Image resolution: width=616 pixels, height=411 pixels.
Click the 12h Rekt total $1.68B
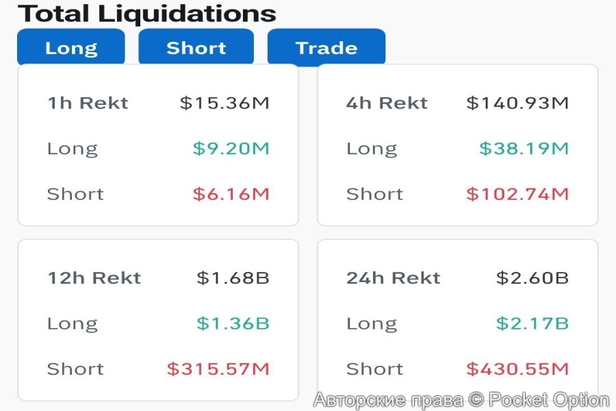(x=233, y=278)
